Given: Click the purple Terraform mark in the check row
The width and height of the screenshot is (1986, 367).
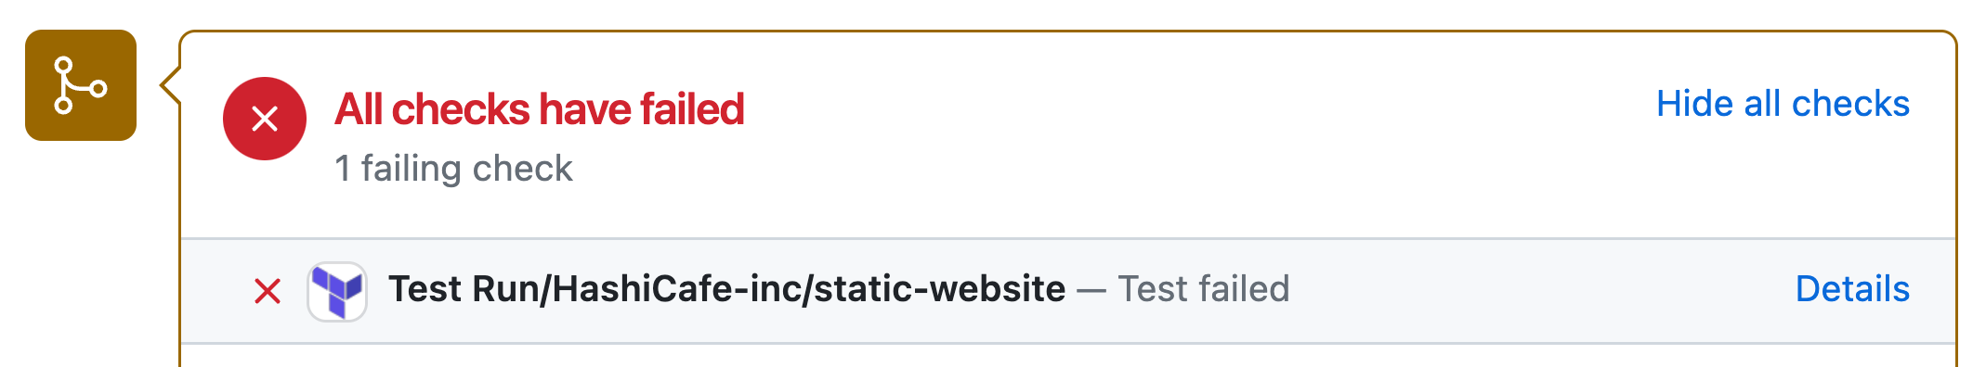Looking at the screenshot, I should click(x=337, y=291).
